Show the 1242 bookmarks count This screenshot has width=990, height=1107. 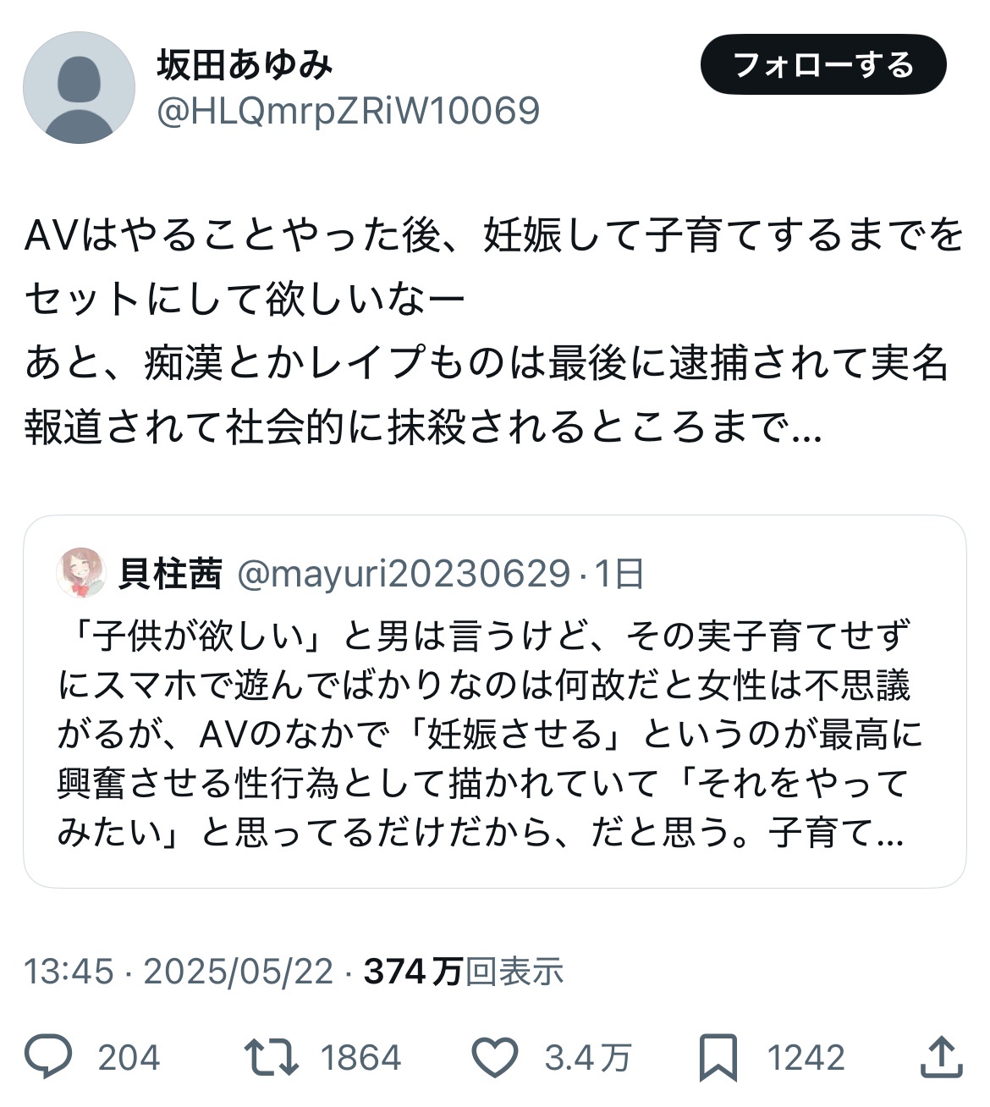pos(806,1058)
